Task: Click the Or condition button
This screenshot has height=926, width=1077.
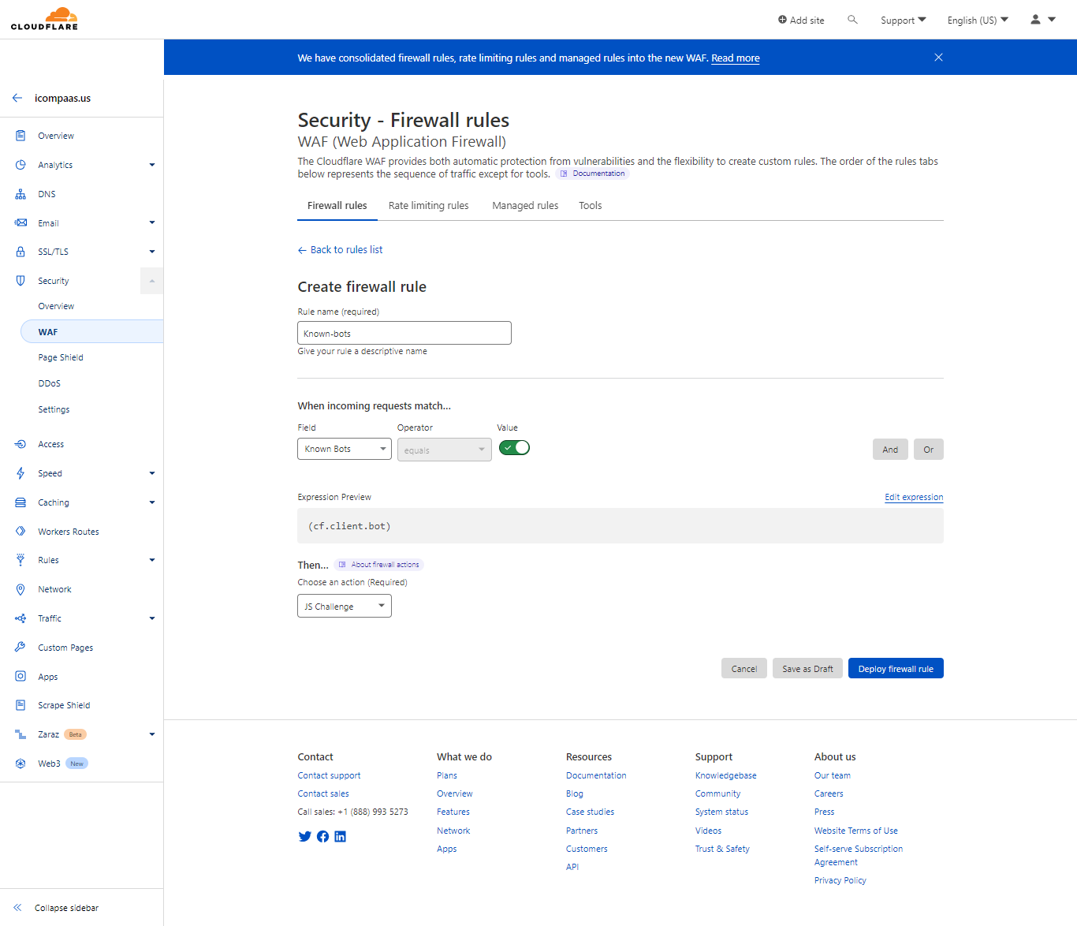Action: tap(929, 449)
